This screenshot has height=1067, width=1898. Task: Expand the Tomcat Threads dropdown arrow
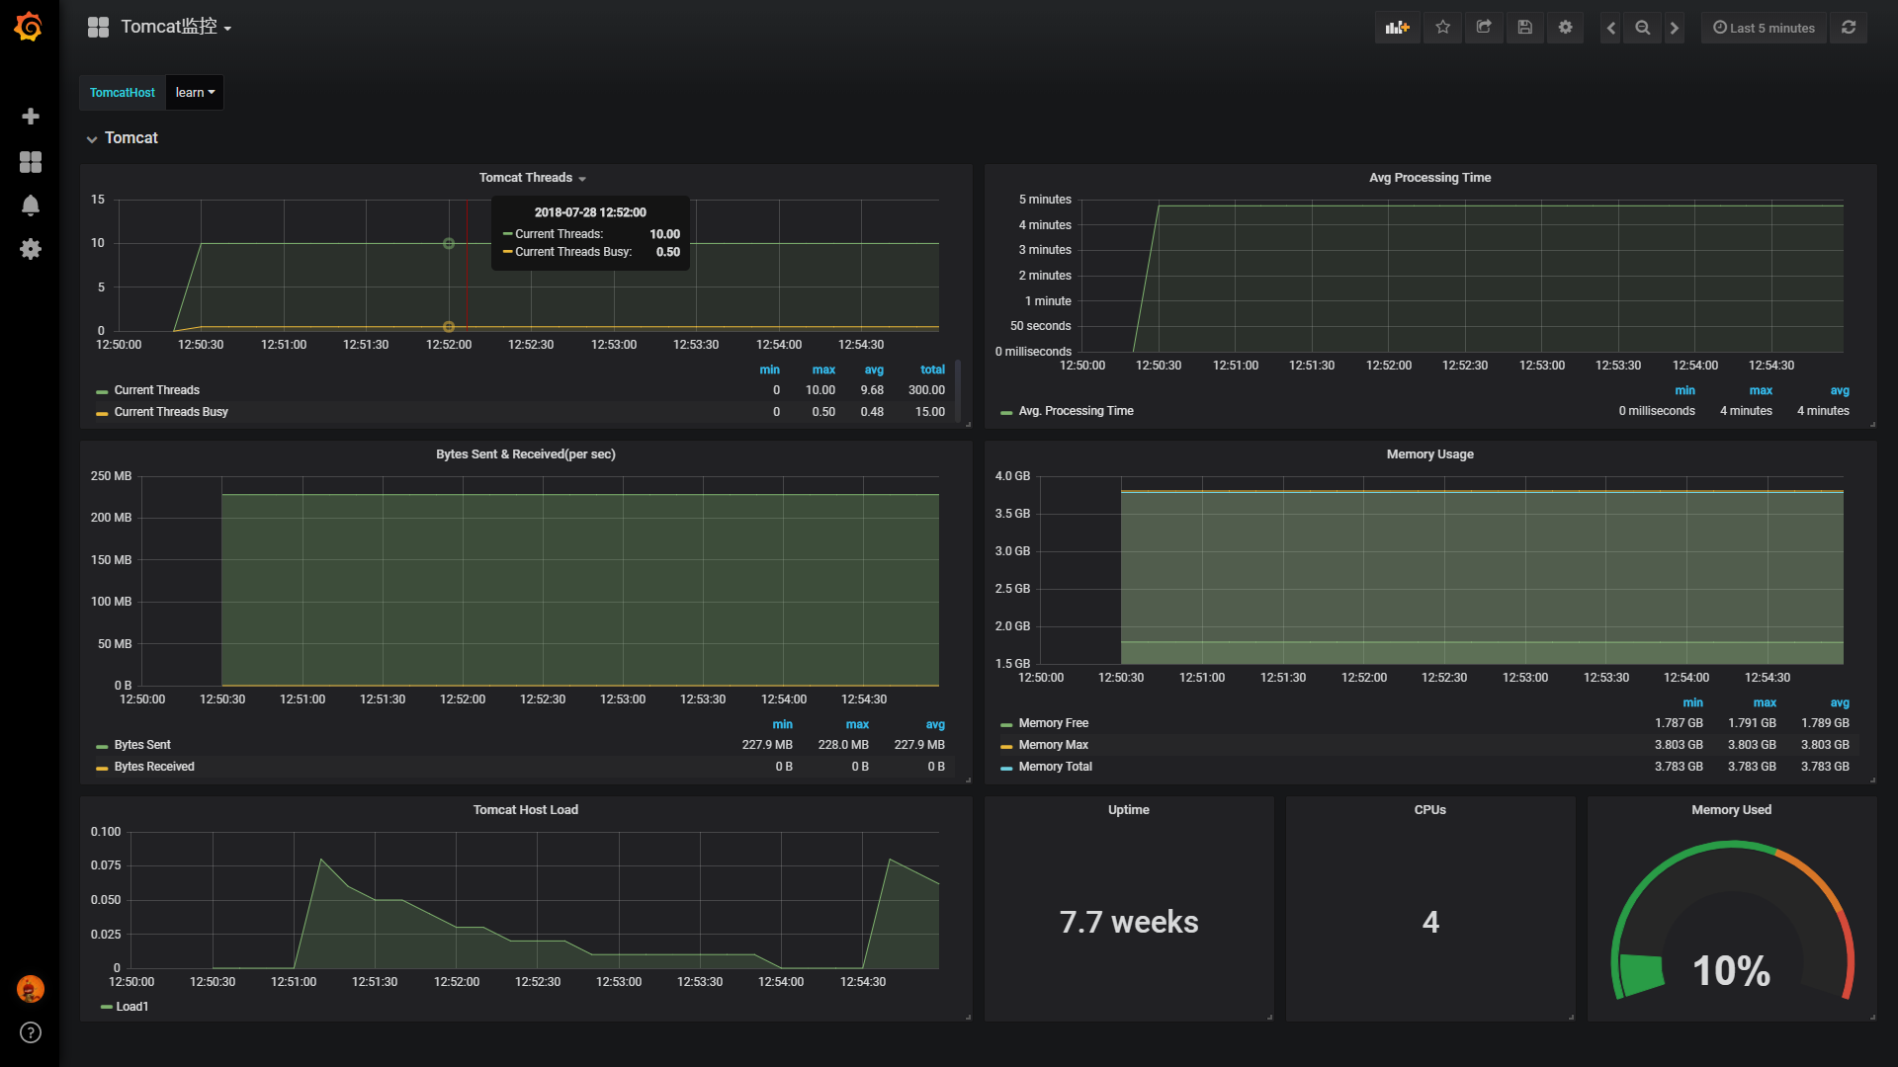click(584, 177)
